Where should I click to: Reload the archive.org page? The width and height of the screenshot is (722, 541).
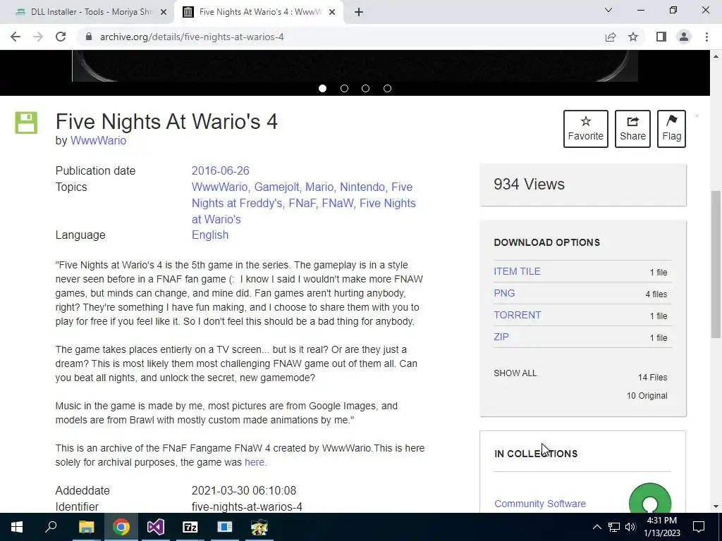pyautogui.click(x=61, y=37)
